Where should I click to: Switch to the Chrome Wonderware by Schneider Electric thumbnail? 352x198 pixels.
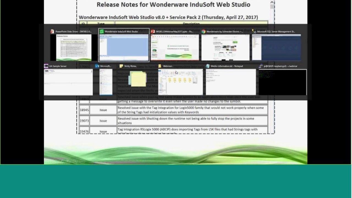tap(226, 47)
